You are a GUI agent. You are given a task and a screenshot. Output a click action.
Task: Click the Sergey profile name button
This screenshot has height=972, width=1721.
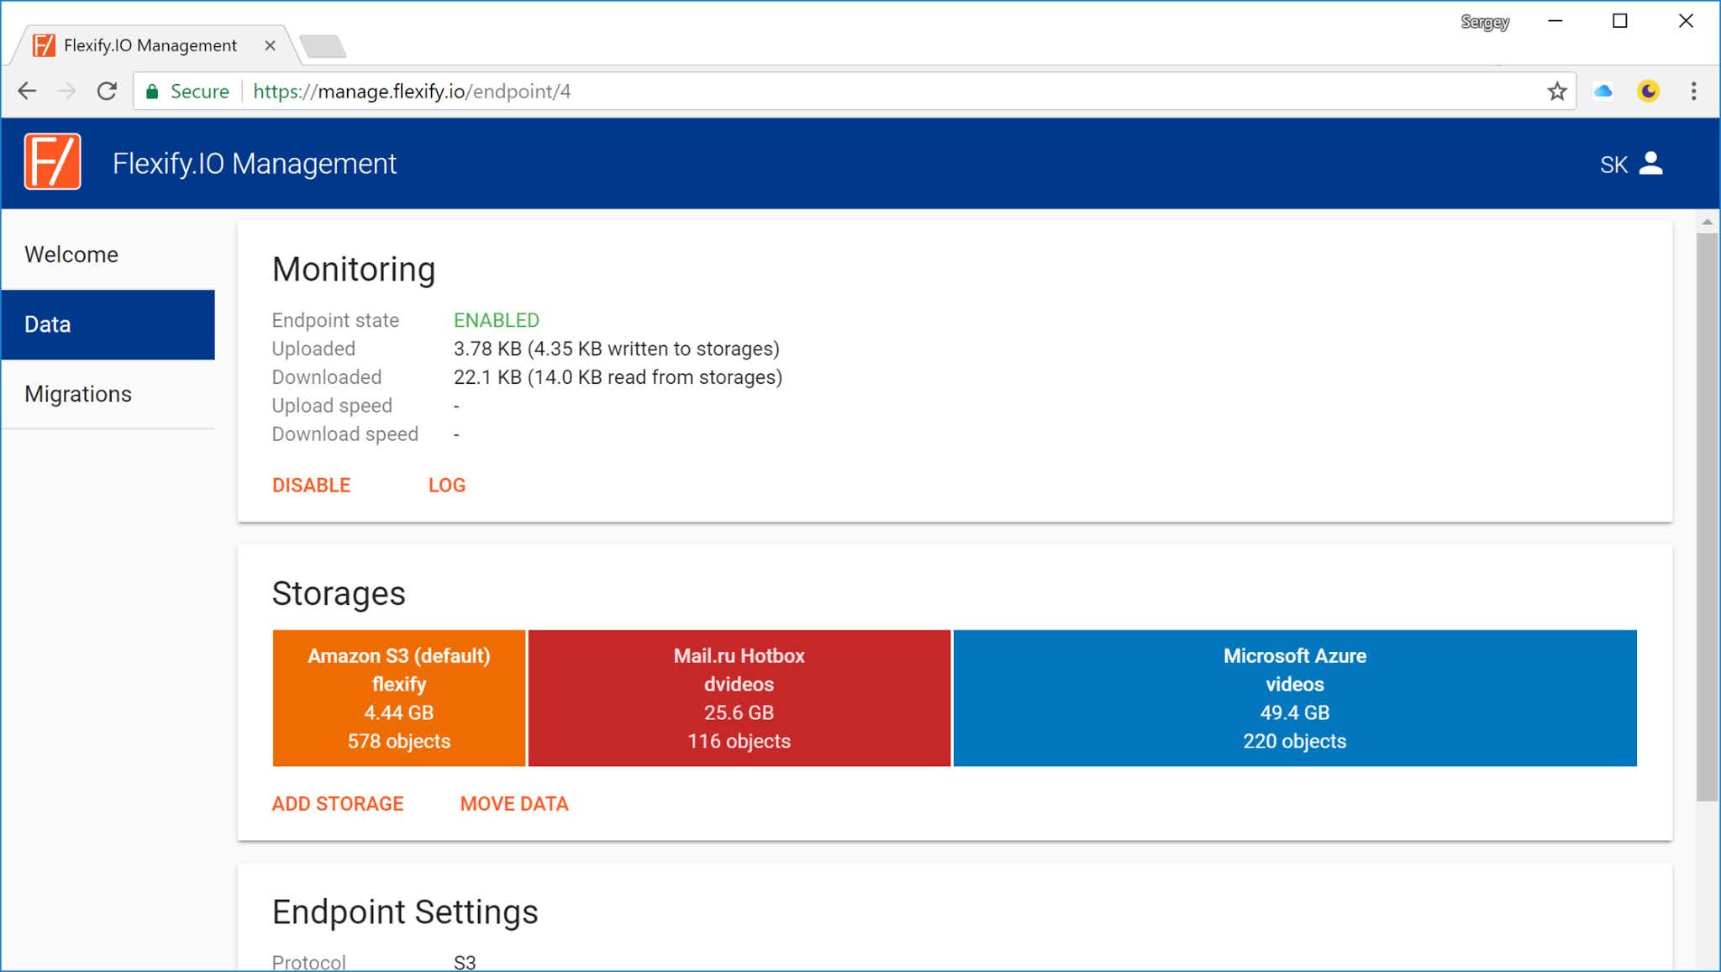click(1484, 22)
